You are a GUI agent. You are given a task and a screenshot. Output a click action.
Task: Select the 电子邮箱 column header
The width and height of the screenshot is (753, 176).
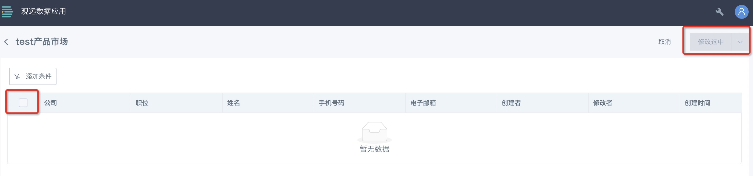click(451, 103)
